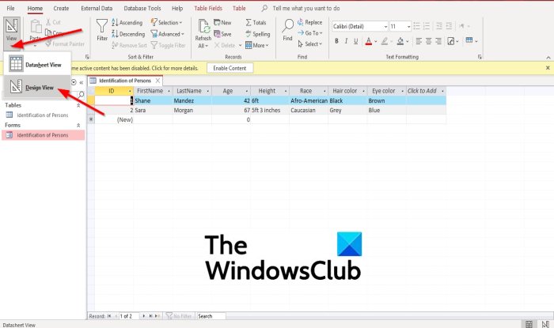This screenshot has width=554, height=328.
Task: Toggle Underline formatting
Action: [x=356, y=41]
